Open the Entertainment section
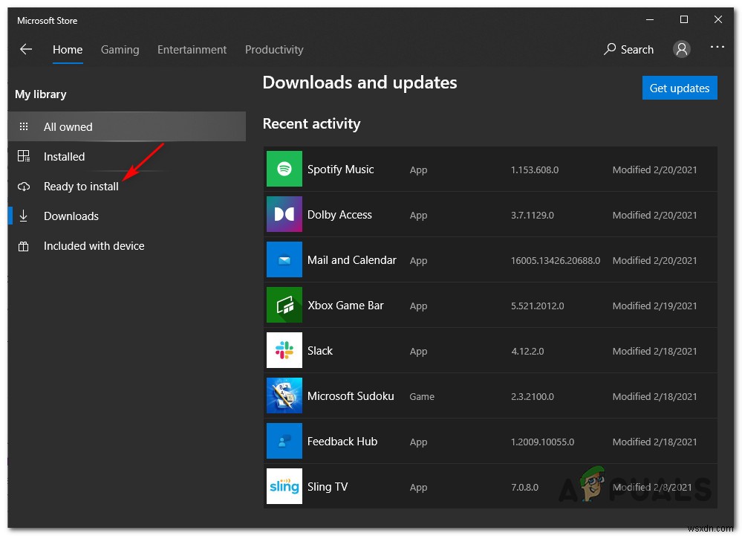 192,49
